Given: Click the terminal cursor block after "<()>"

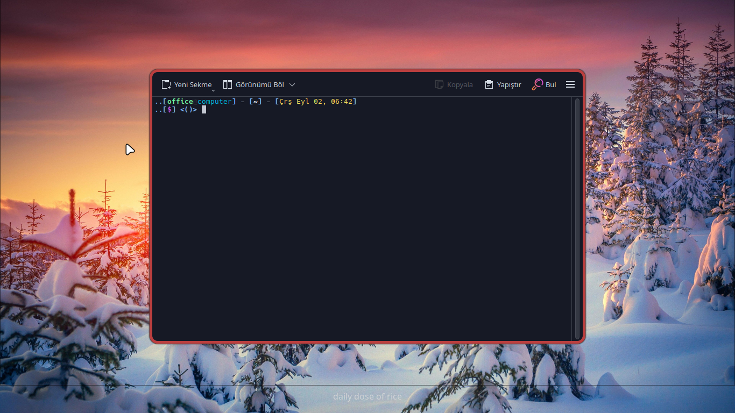Looking at the screenshot, I should click(204, 109).
